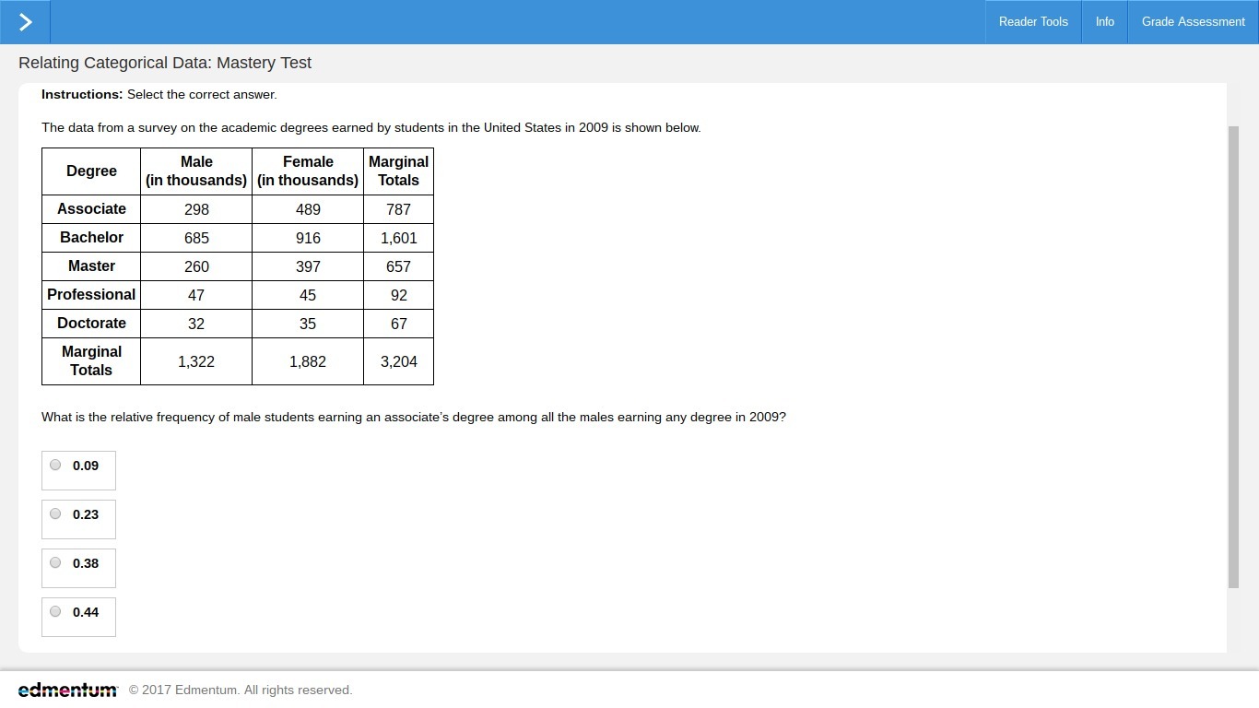1259x708 pixels.
Task: Click the Instructions line text
Action: coord(159,95)
